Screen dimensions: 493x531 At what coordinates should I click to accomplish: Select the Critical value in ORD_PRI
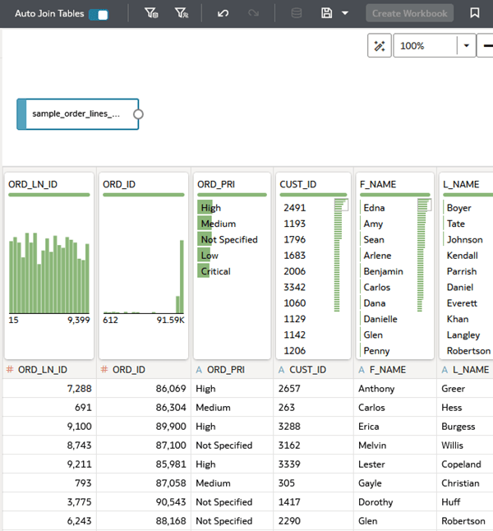click(x=215, y=271)
